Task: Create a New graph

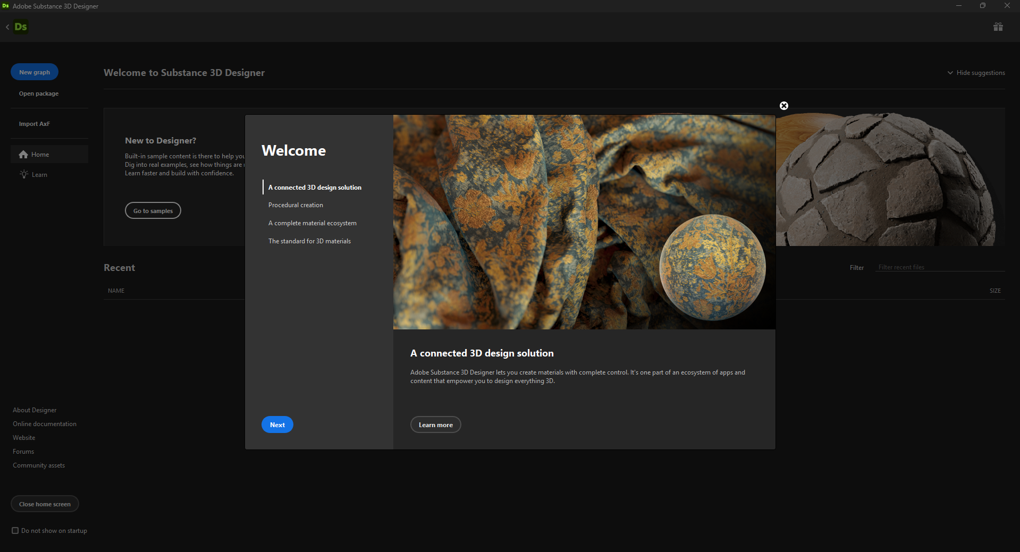Action: (35, 72)
